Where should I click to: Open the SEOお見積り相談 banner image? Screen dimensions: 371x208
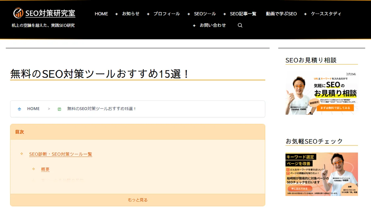[x=322, y=93]
